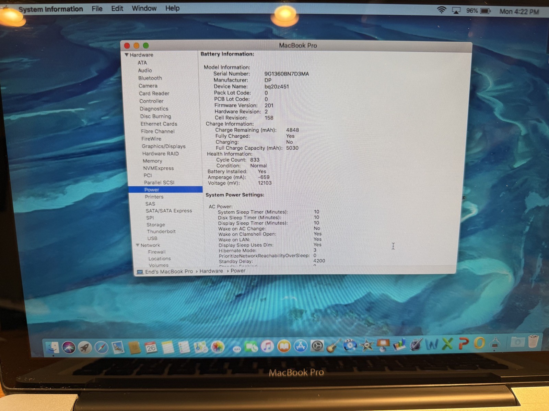Click clock showing Mon 4:22 PM
This screenshot has height=411, width=549.
(x=519, y=12)
